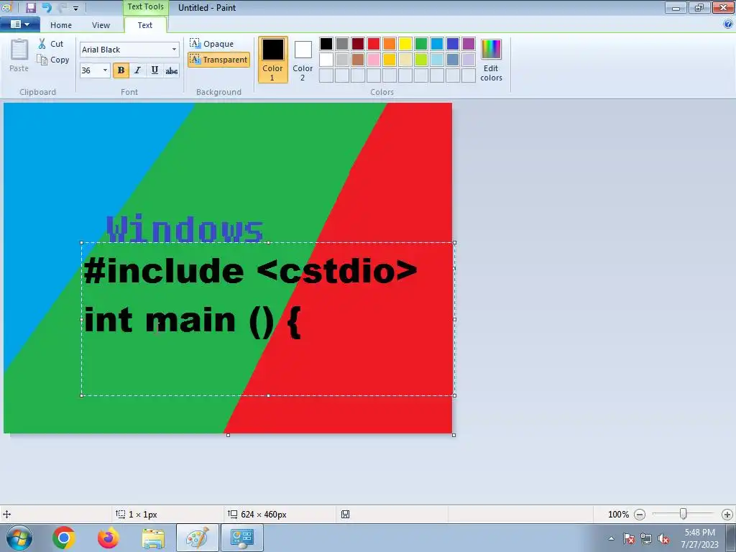
Task: Launch Firefox from taskbar
Action: tap(108, 538)
